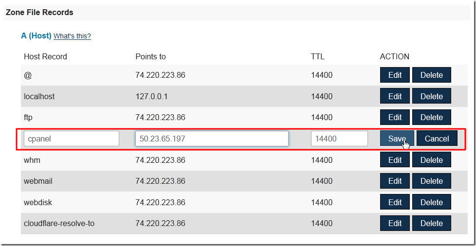The image size is (476, 246).
Task: Delete the localhost record
Action: tap(431, 96)
